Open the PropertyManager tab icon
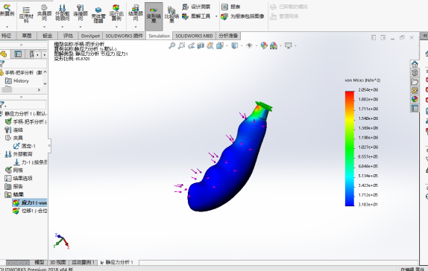This screenshot has height=271, width=428. [x=18, y=54]
